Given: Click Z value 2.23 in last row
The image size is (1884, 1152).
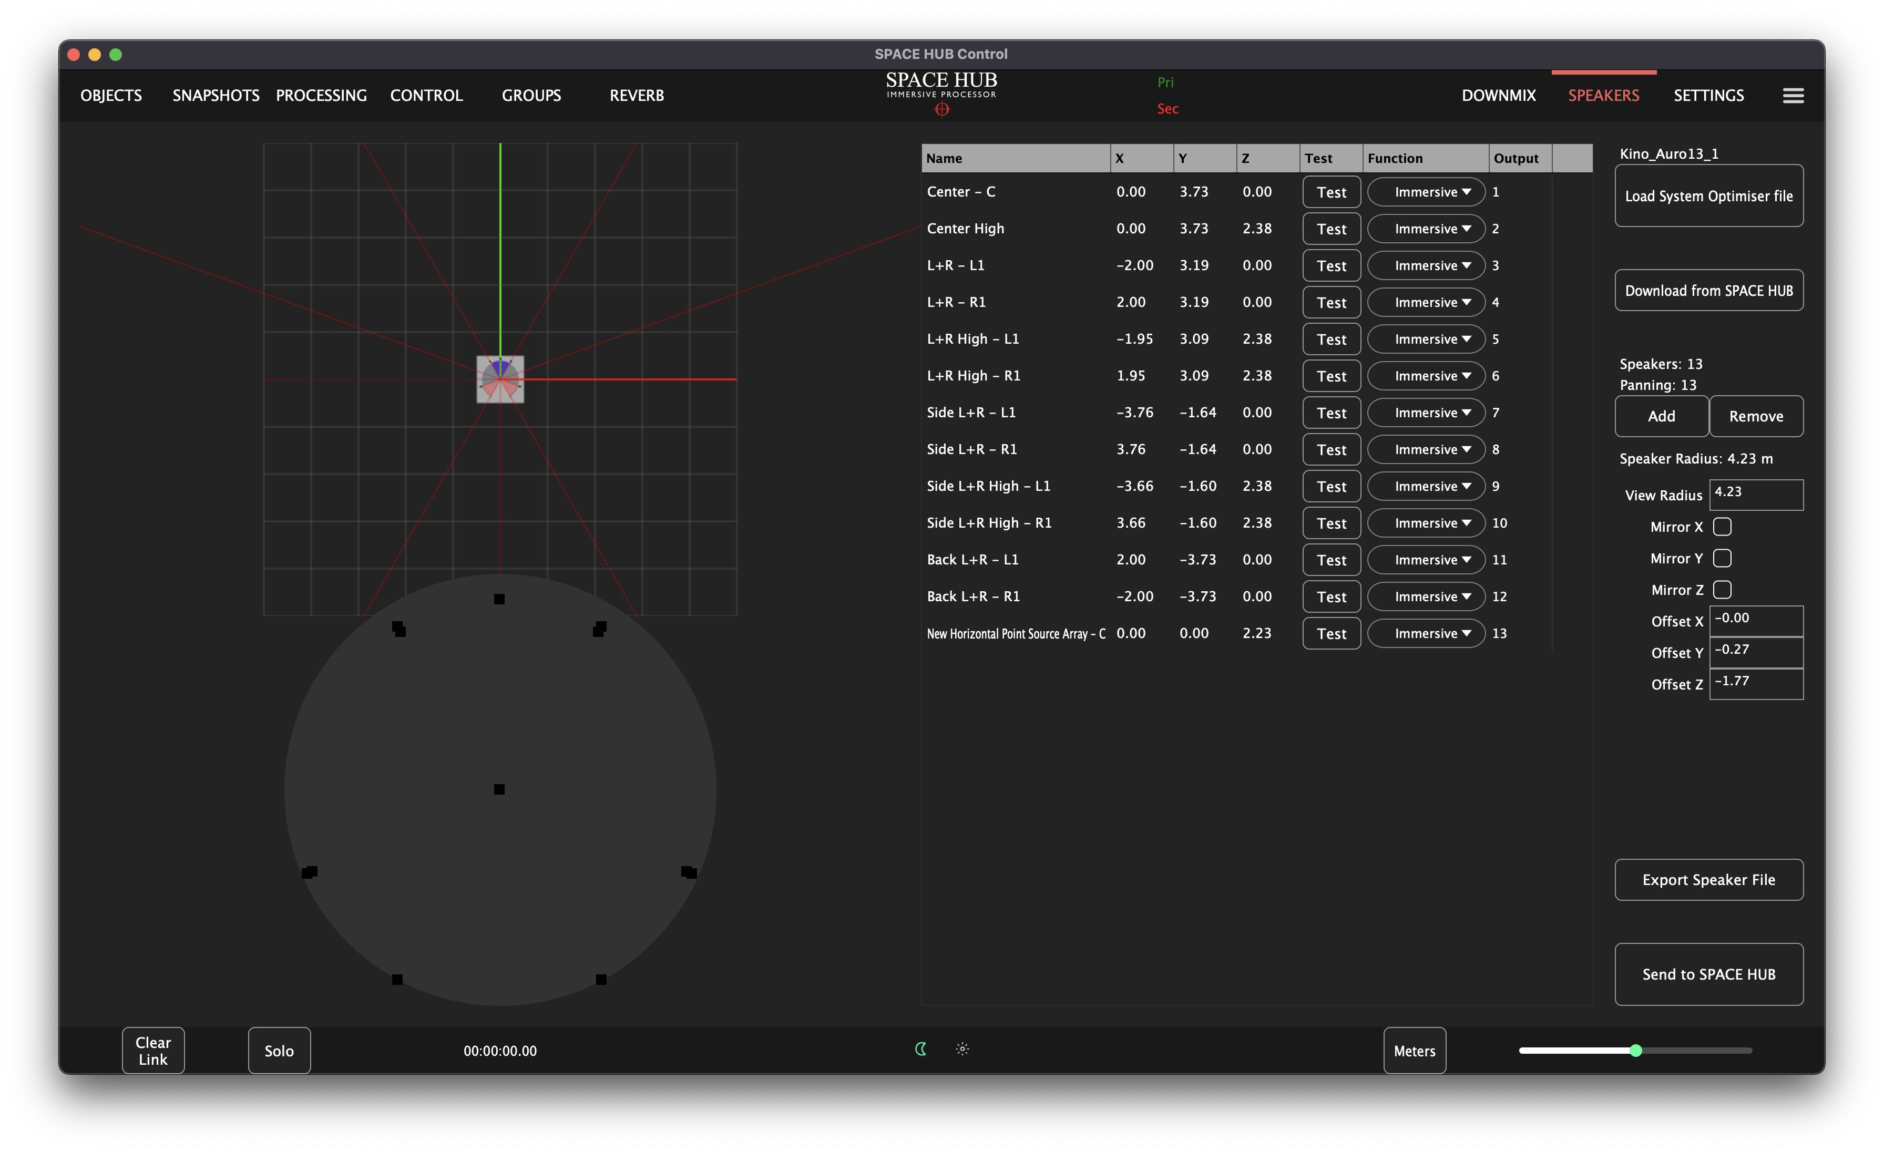Looking at the screenshot, I should (1257, 633).
